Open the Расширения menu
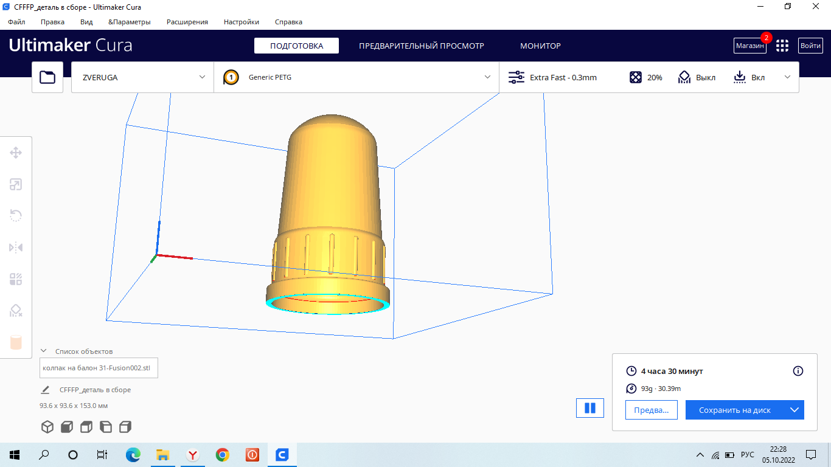 click(187, 22)
